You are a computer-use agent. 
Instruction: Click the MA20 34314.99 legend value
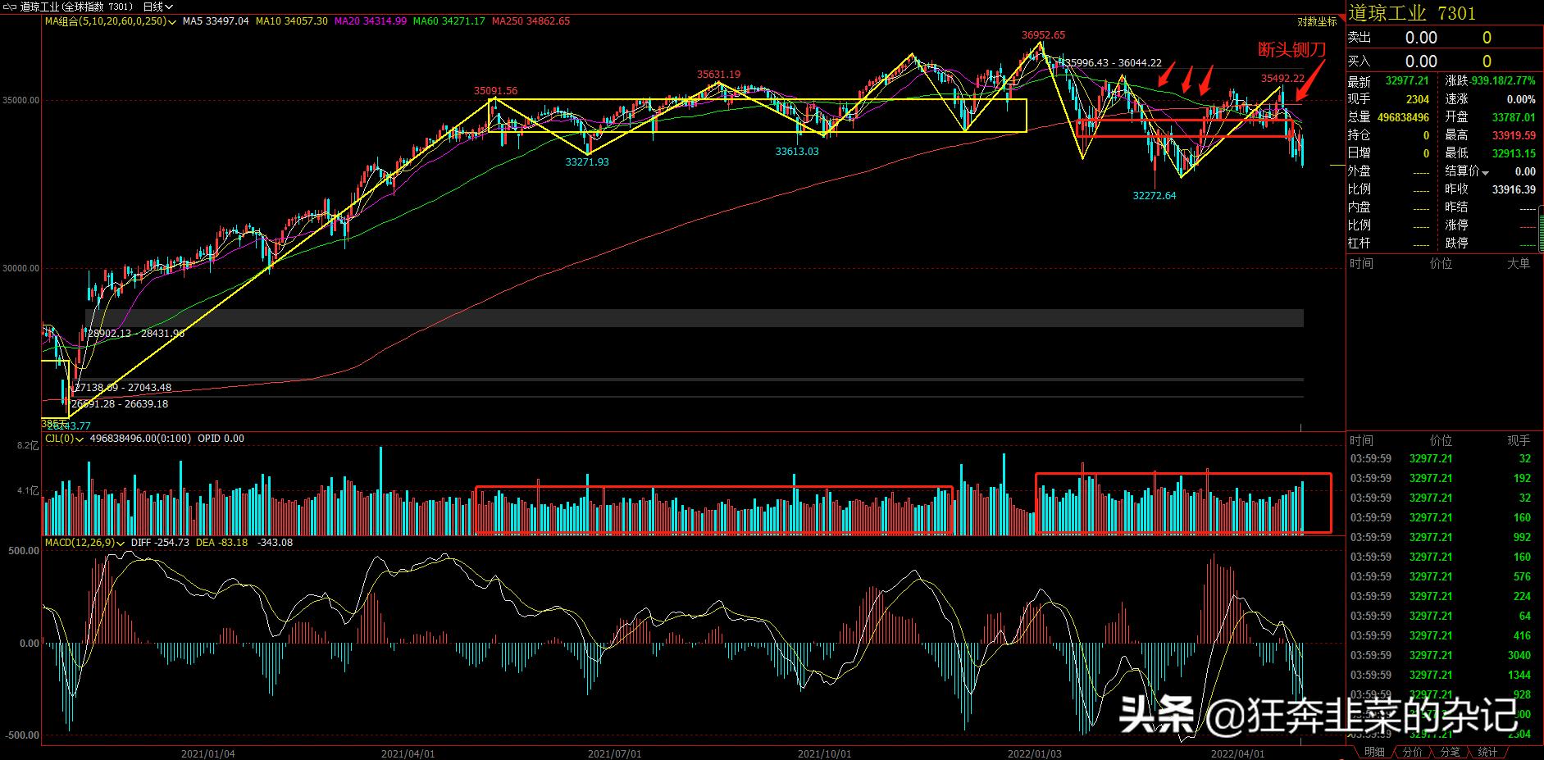click(x=371, y=21)
